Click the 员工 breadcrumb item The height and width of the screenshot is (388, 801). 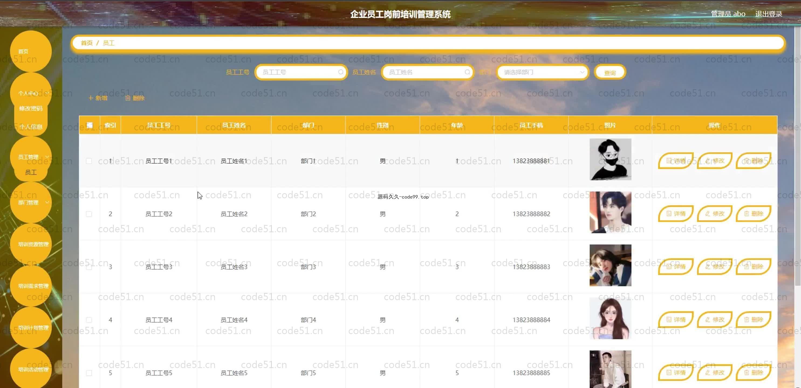coord(108,43)
